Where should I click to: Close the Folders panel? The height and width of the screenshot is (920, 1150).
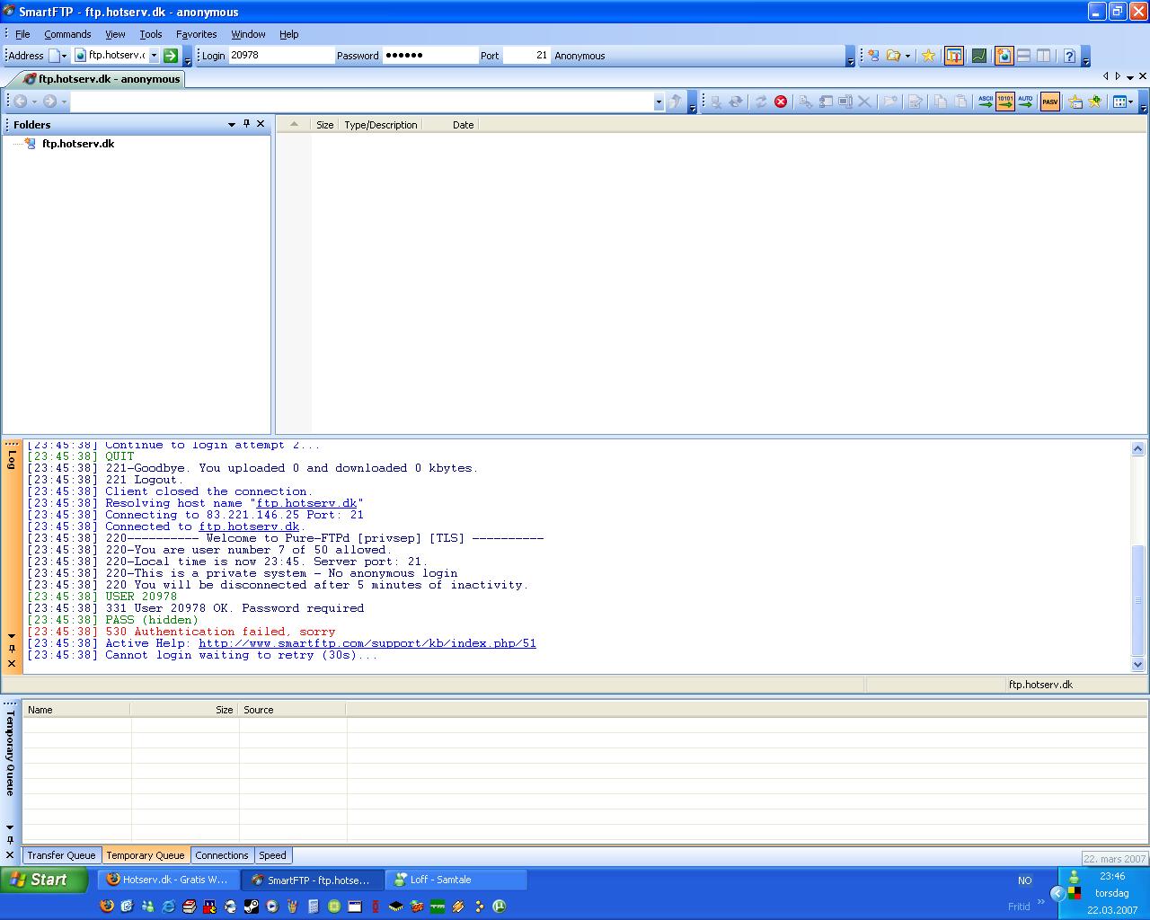tap(261, 124)
